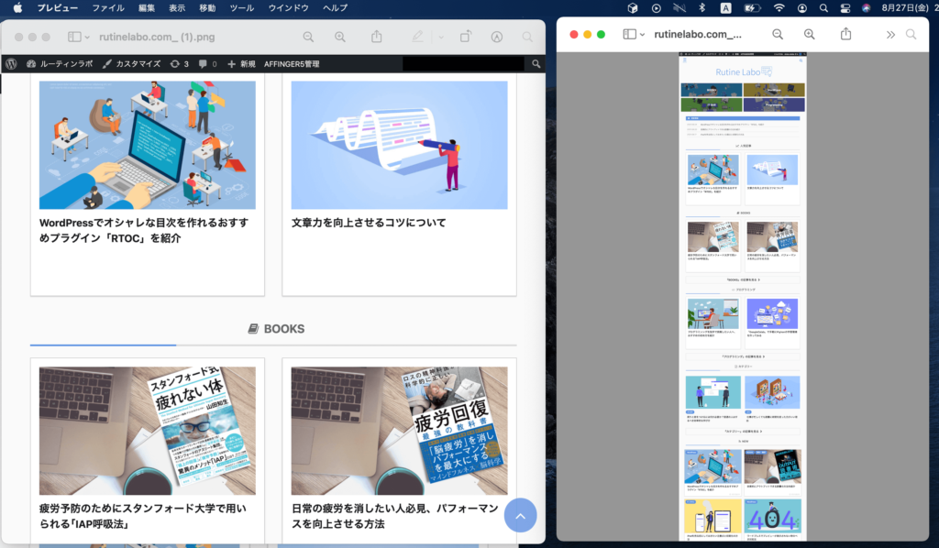The height and width of the screenshot is (548, 939).
Task: Click the blue scroll-to-top arrow button
Action: 520,516
